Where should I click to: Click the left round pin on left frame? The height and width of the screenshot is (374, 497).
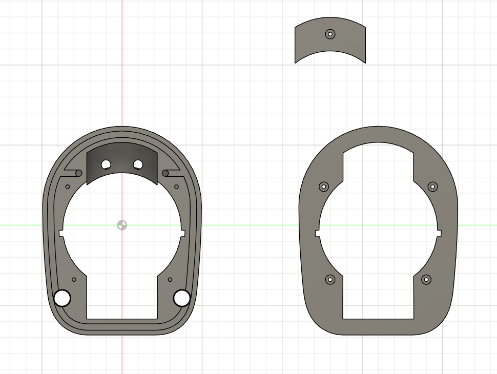78,173
